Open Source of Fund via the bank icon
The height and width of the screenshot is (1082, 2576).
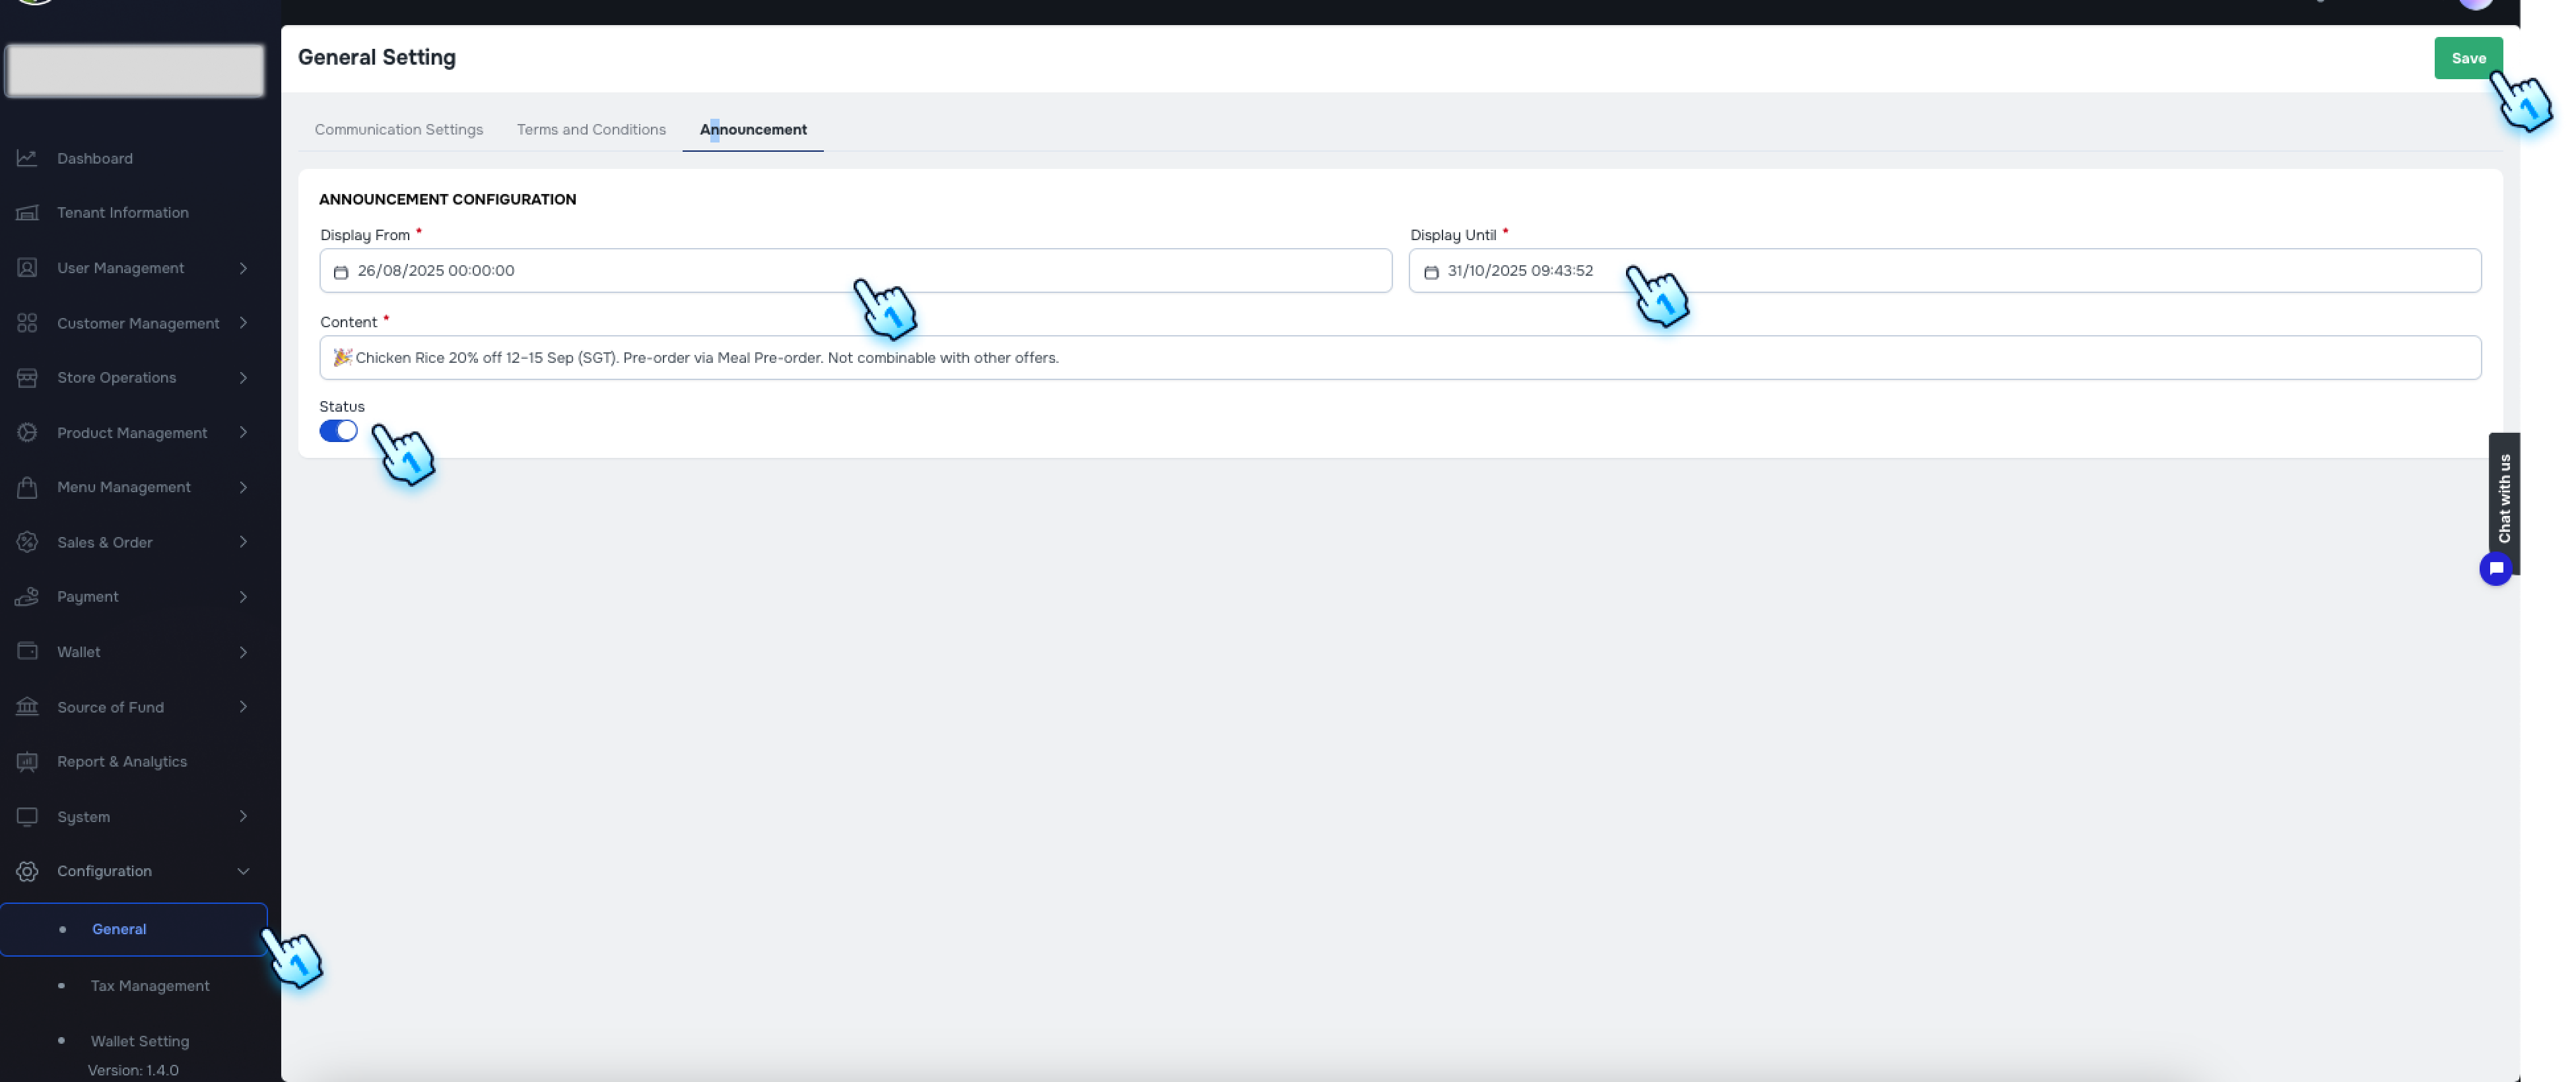tap(27, 707)
